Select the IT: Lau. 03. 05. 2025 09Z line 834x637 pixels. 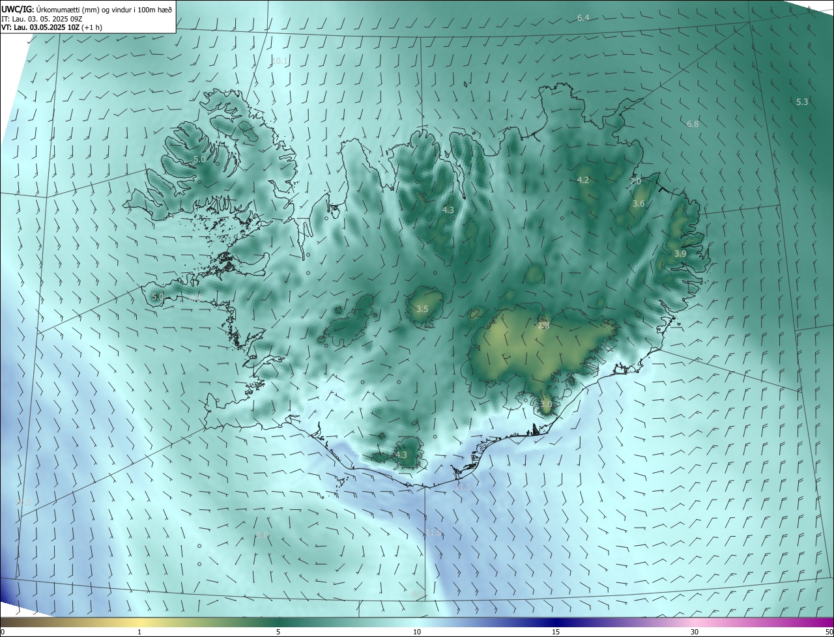[42, 18]
